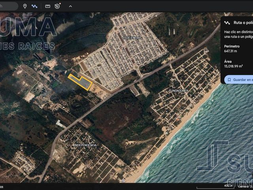This screenshot has width=253, height=190.
Task: Select the Perímetro value 647.31 m
Action: (230, 51)
